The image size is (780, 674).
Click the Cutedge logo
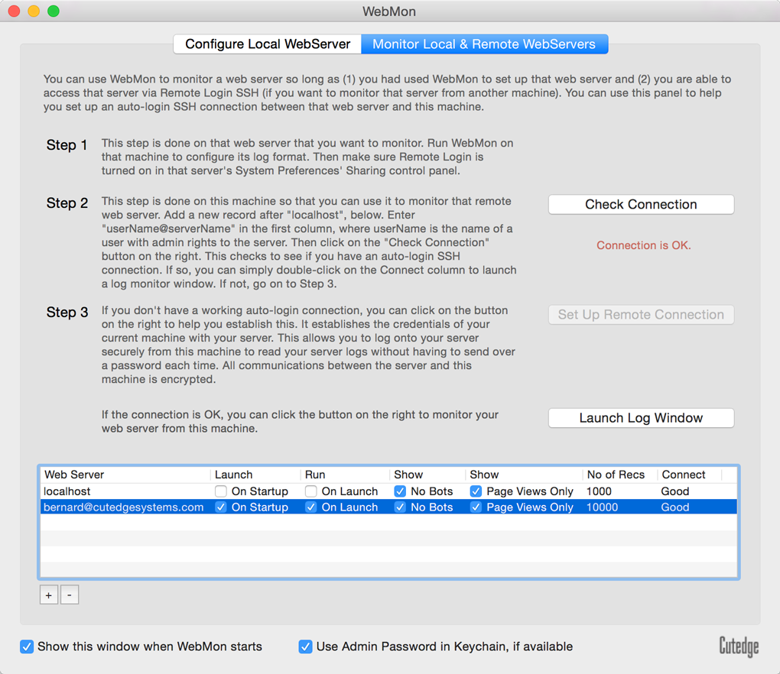point(738,646)
